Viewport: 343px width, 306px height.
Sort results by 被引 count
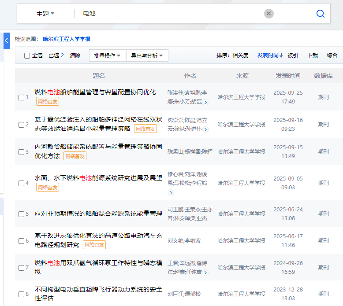(x=292, y=55)
